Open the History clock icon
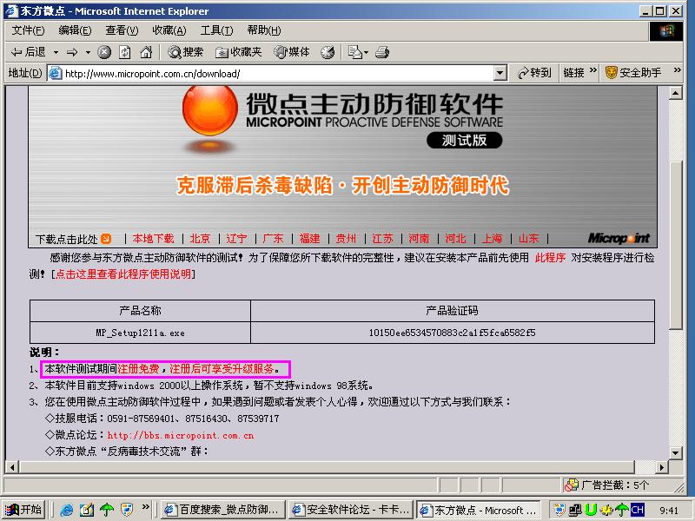This screenshot has height=521, width=695. point(328,52)
